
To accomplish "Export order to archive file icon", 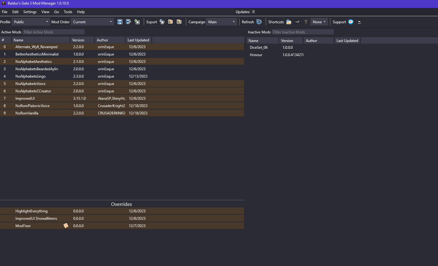I will coord(170,22).
